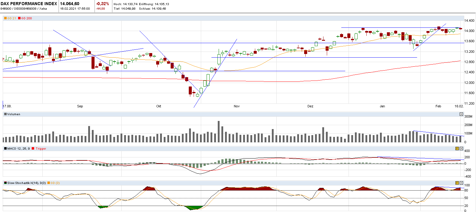Click the red Trigger legend swatch
476x212 pixels.
[x=33, y=148]
